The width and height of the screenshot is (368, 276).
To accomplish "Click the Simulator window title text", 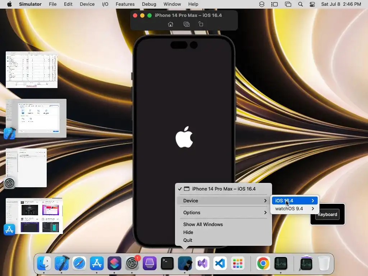I will pos(188,15).
